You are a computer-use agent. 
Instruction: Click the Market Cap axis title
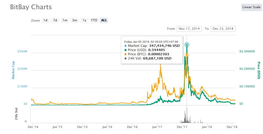click(x=13, y=70)
